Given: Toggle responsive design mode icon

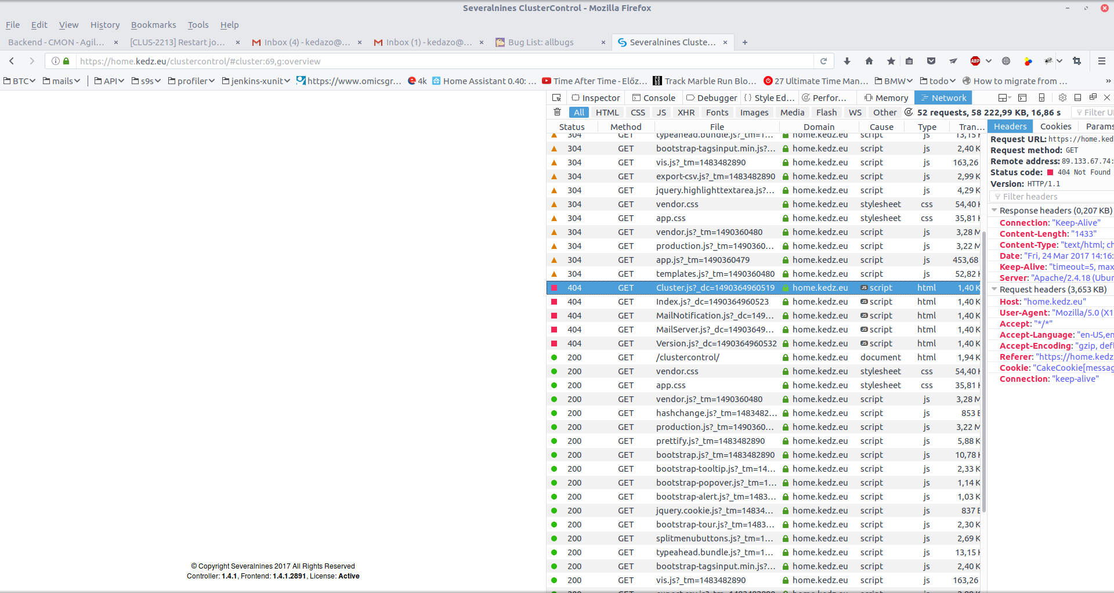Looking at the screenshot, I should (1041, 97).
